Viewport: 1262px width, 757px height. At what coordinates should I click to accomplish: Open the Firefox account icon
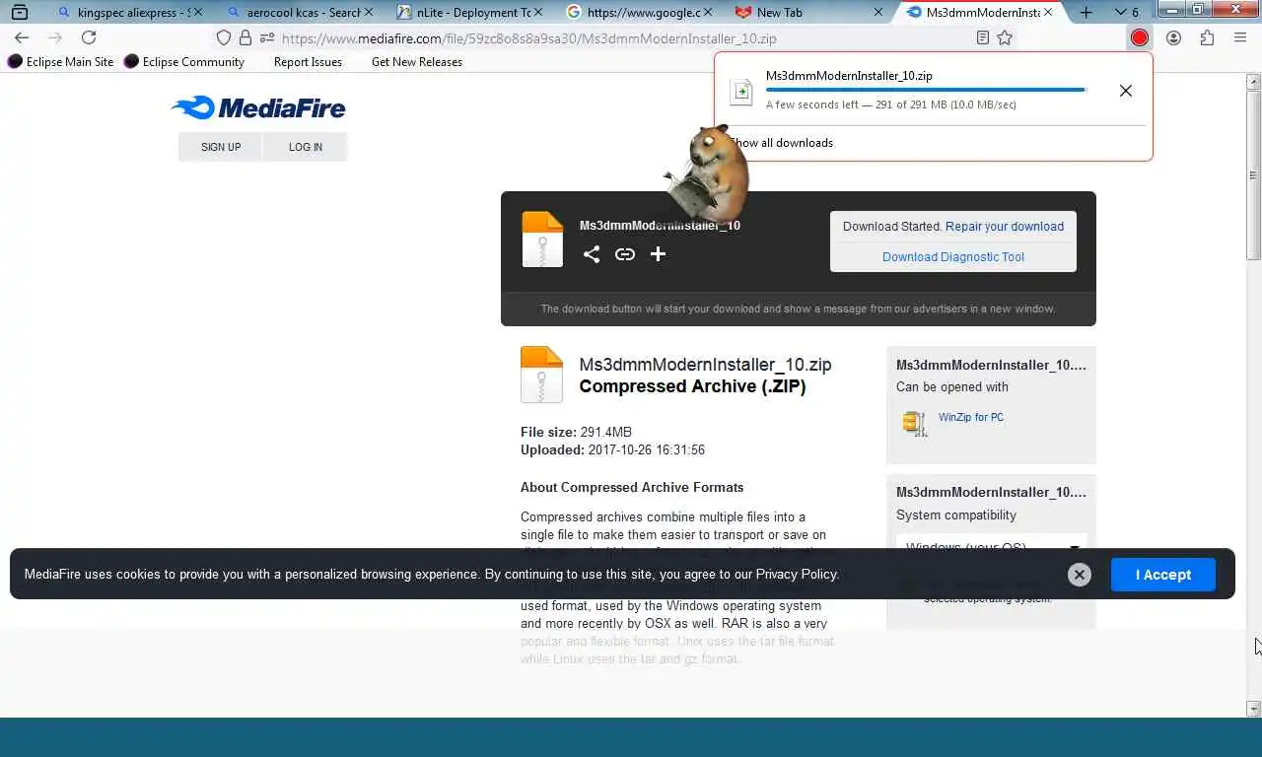tap(1173, 37)
